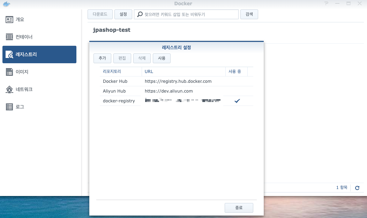The width and height of the screenshot is (367, 218).
Task: Sort by the 사용 중 column header
Action: [x=237, y=72]
